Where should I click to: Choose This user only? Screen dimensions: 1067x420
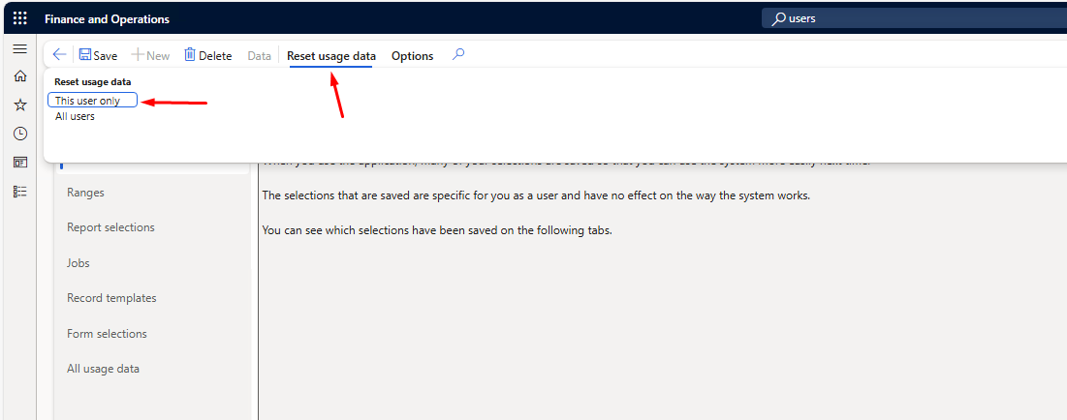click(92, 101)
